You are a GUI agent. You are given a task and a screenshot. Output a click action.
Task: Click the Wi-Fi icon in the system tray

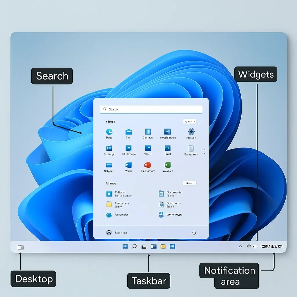coord(249,247)
